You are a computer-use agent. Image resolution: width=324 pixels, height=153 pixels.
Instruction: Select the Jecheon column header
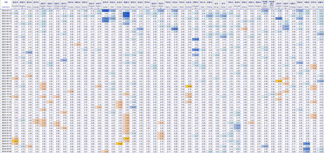coord(78,5)
